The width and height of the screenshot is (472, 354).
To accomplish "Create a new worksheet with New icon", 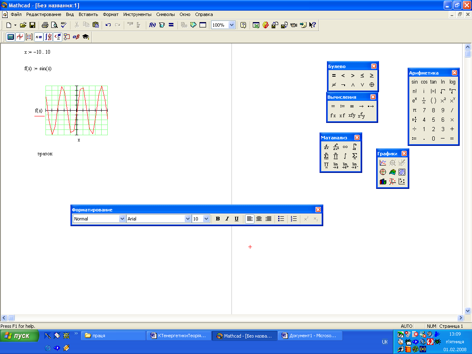I will [9, 25].
